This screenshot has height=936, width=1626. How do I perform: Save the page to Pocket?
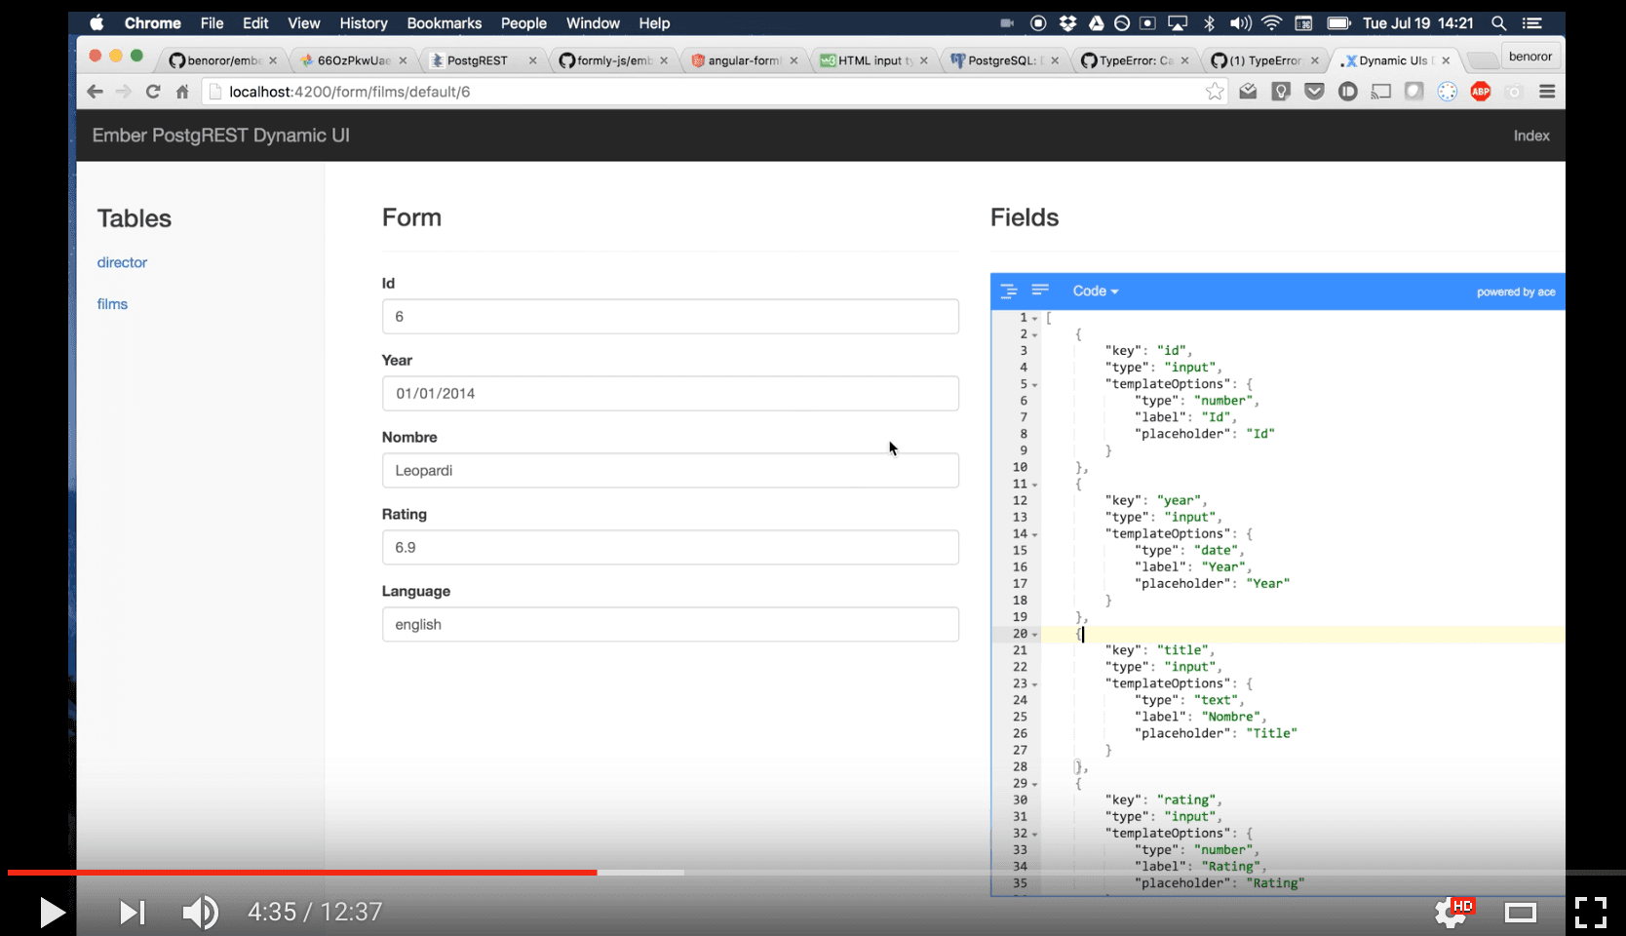pyautogui.click(x=1314, y=91)
